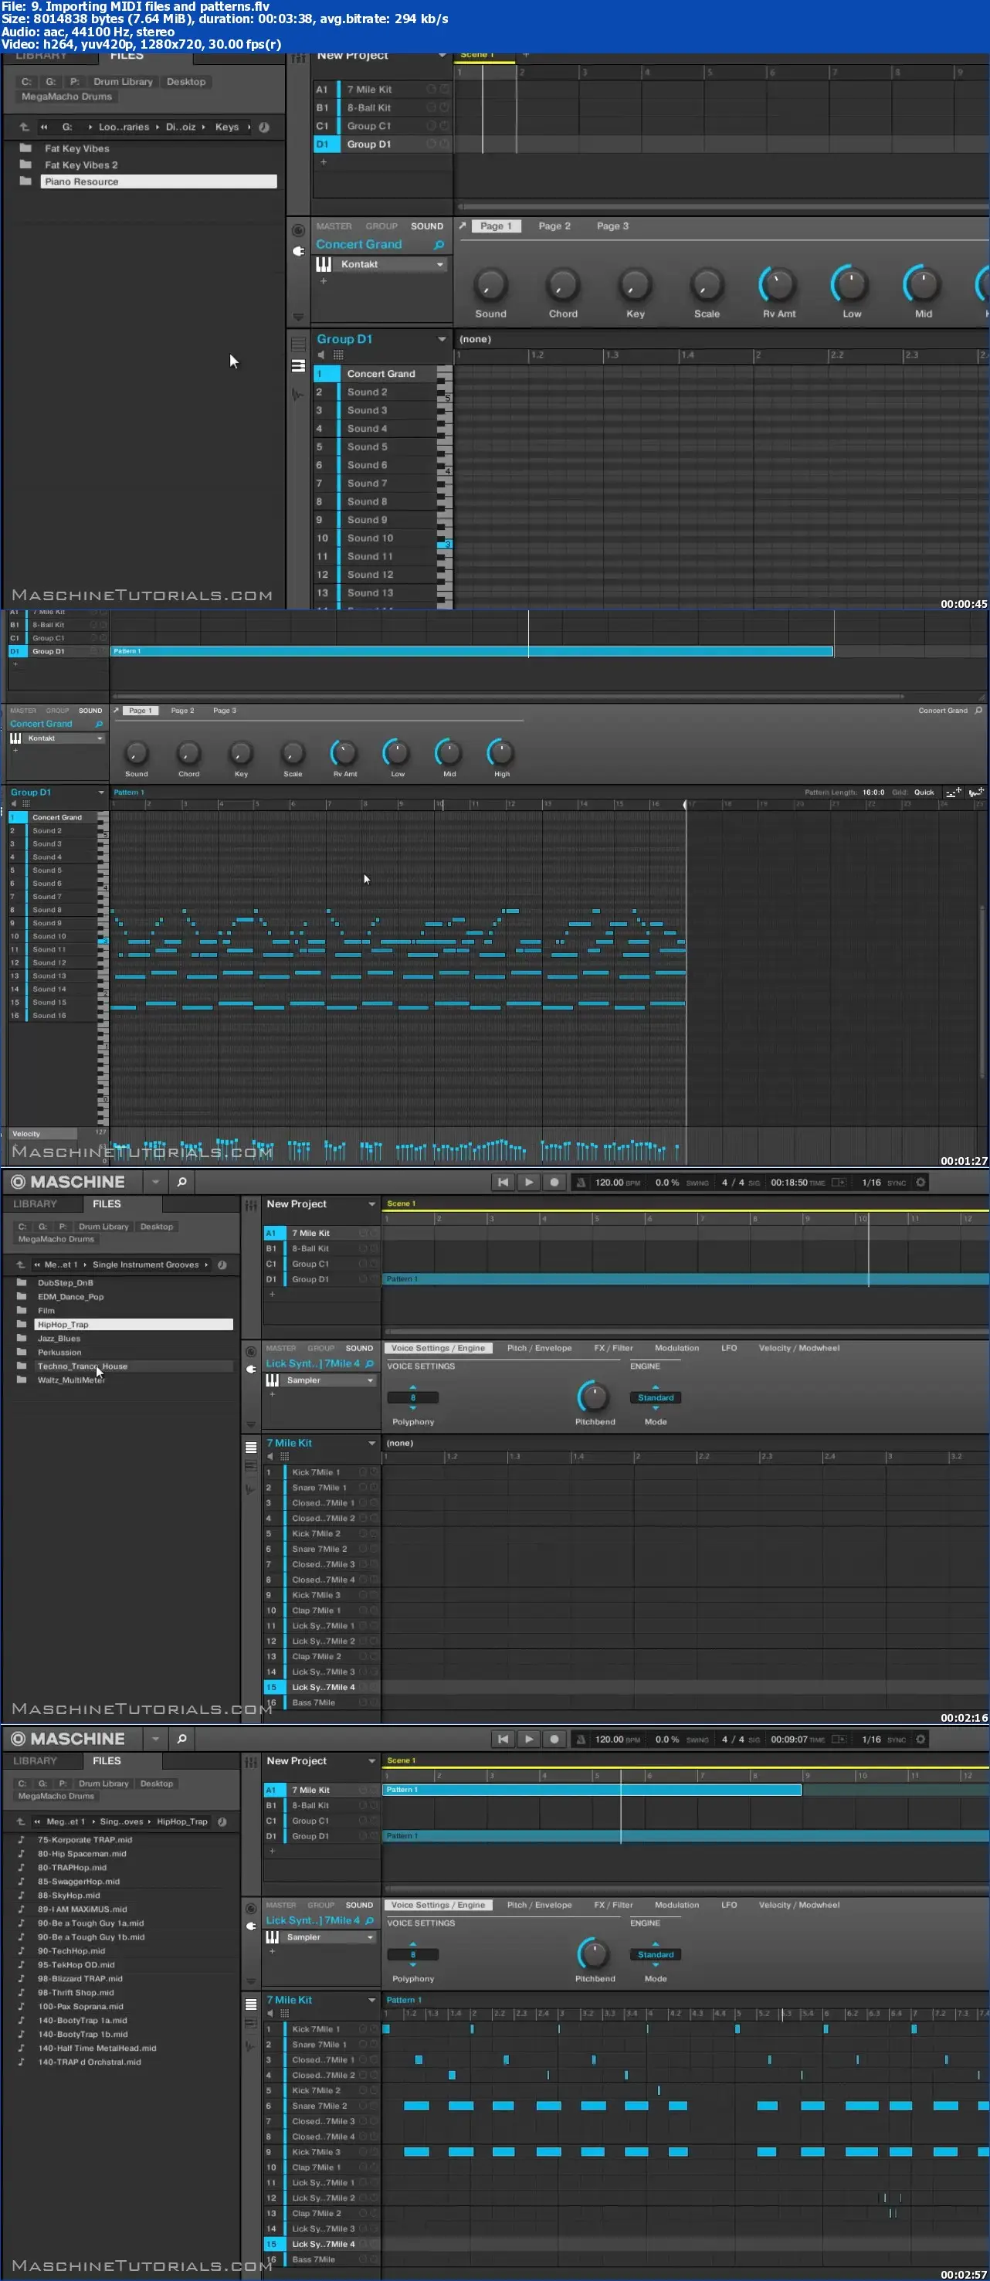
Task: Click the Drum Library favorite in 00:00:45 frame
Action: coord(123,81)
